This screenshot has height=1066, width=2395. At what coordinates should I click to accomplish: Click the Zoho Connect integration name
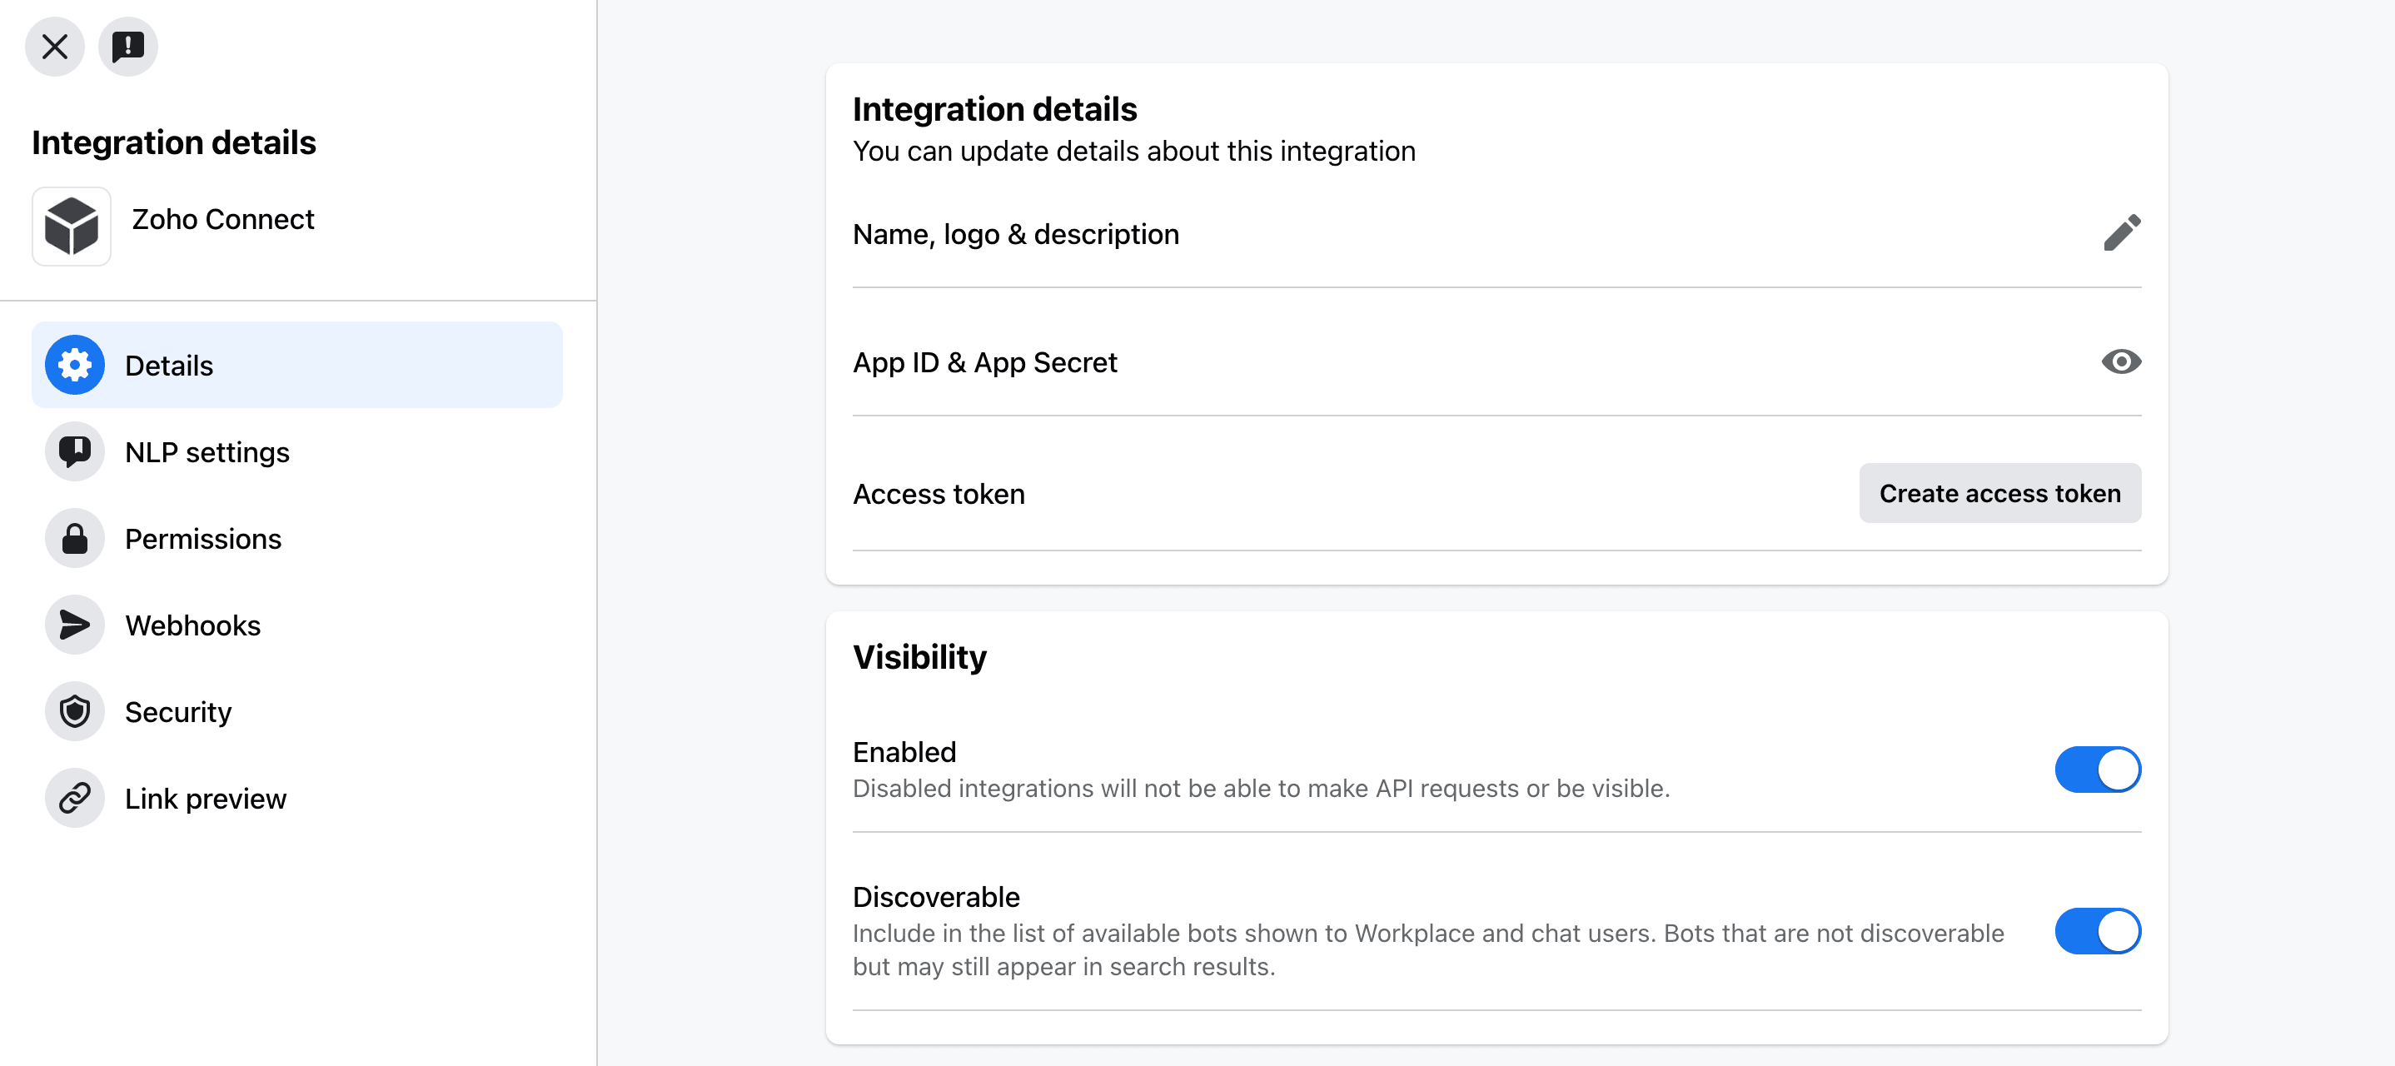[223, 220]
